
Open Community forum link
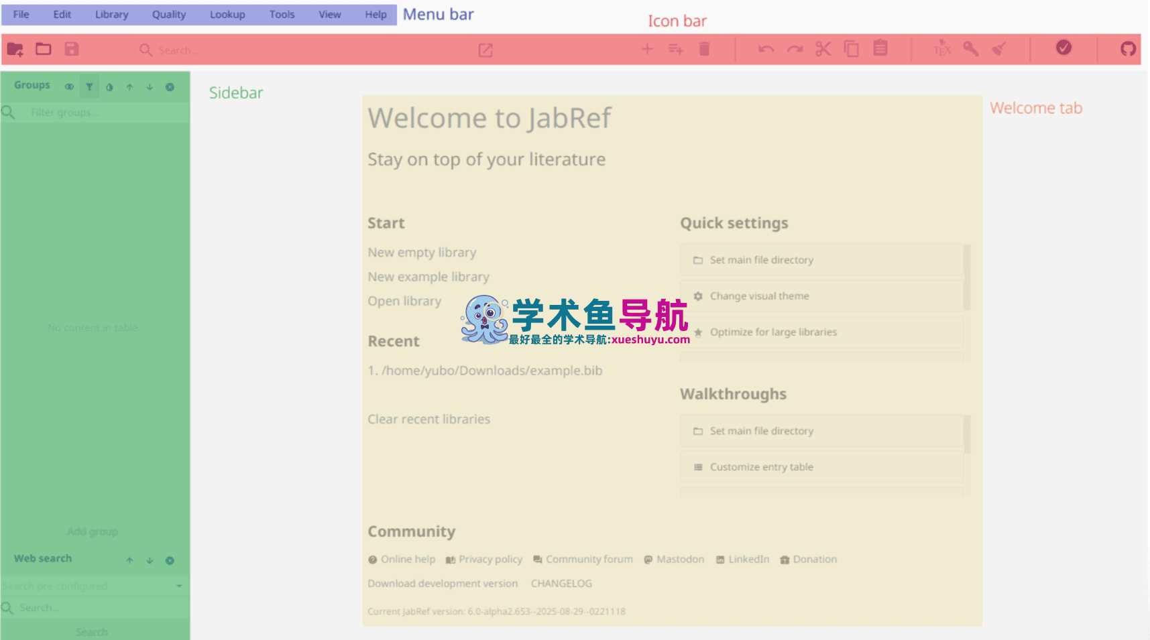[x=583, y=560]
